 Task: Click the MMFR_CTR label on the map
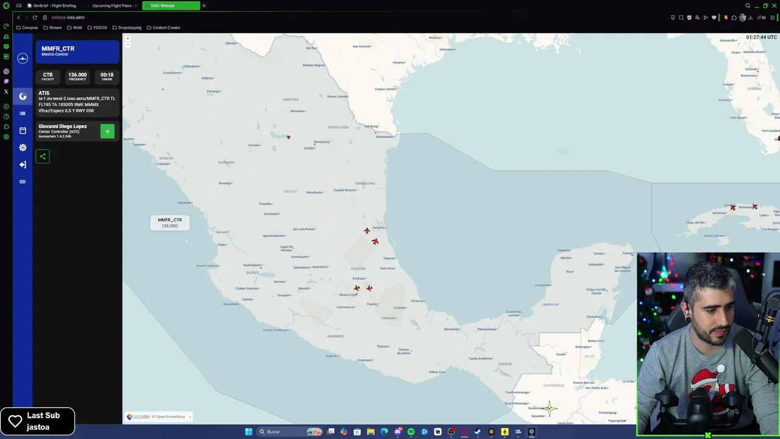click(x=170, y=223)
